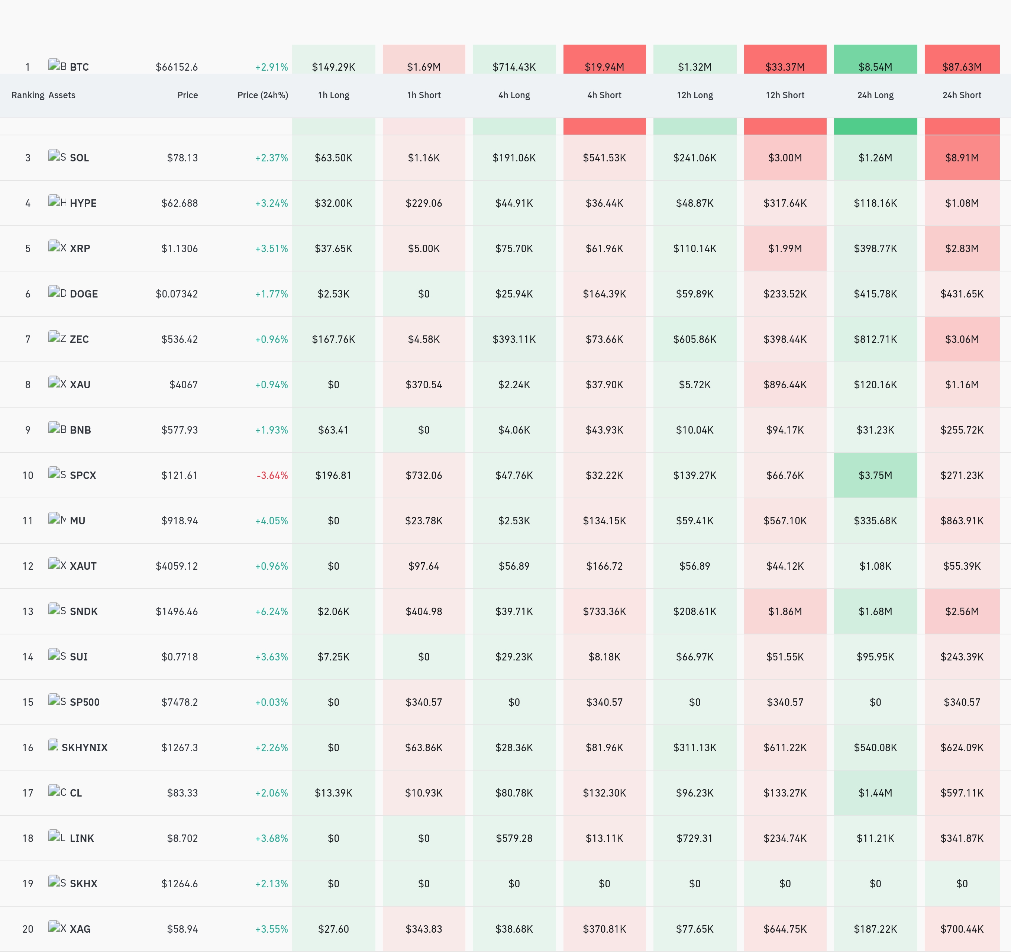
Task: Sort table by Ranking header
Action: (28, 95)
